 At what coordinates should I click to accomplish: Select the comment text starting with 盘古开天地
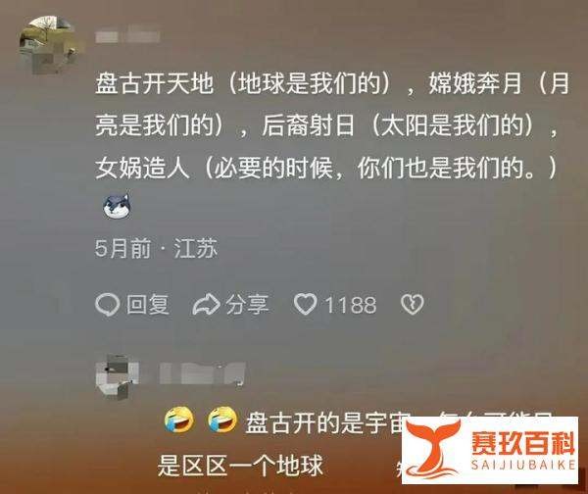pyautogui.click(x=332, y=125)
